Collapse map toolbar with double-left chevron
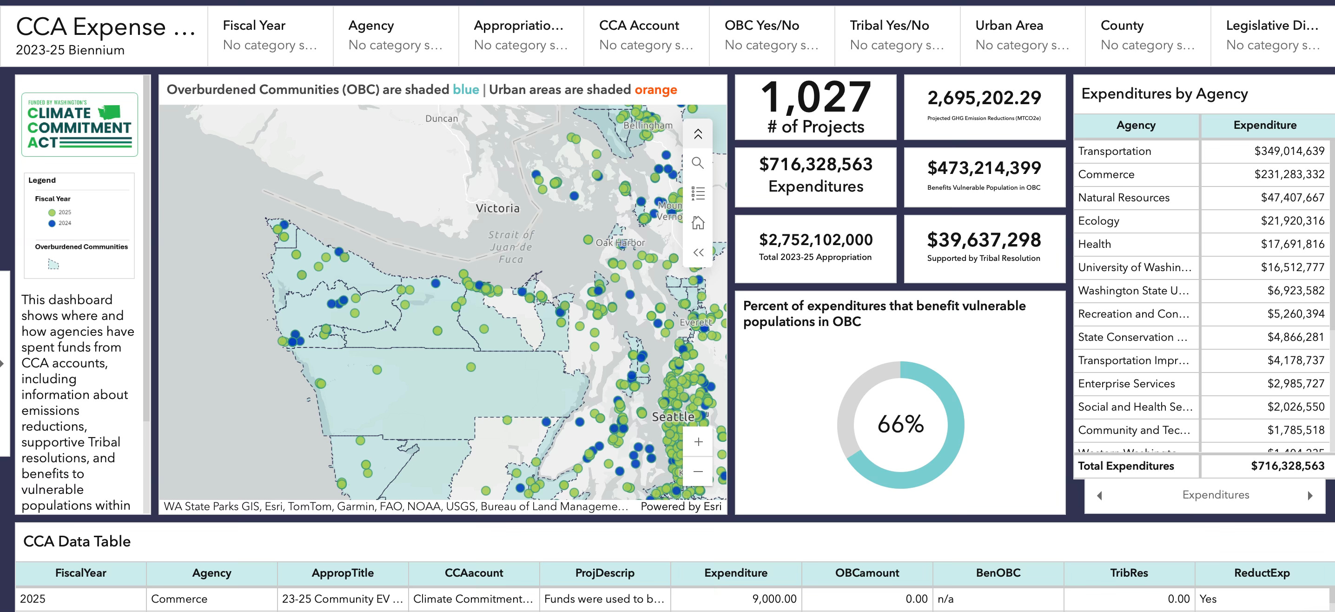Viewport: 1335px width, 612px height. (x=698, y=253)
